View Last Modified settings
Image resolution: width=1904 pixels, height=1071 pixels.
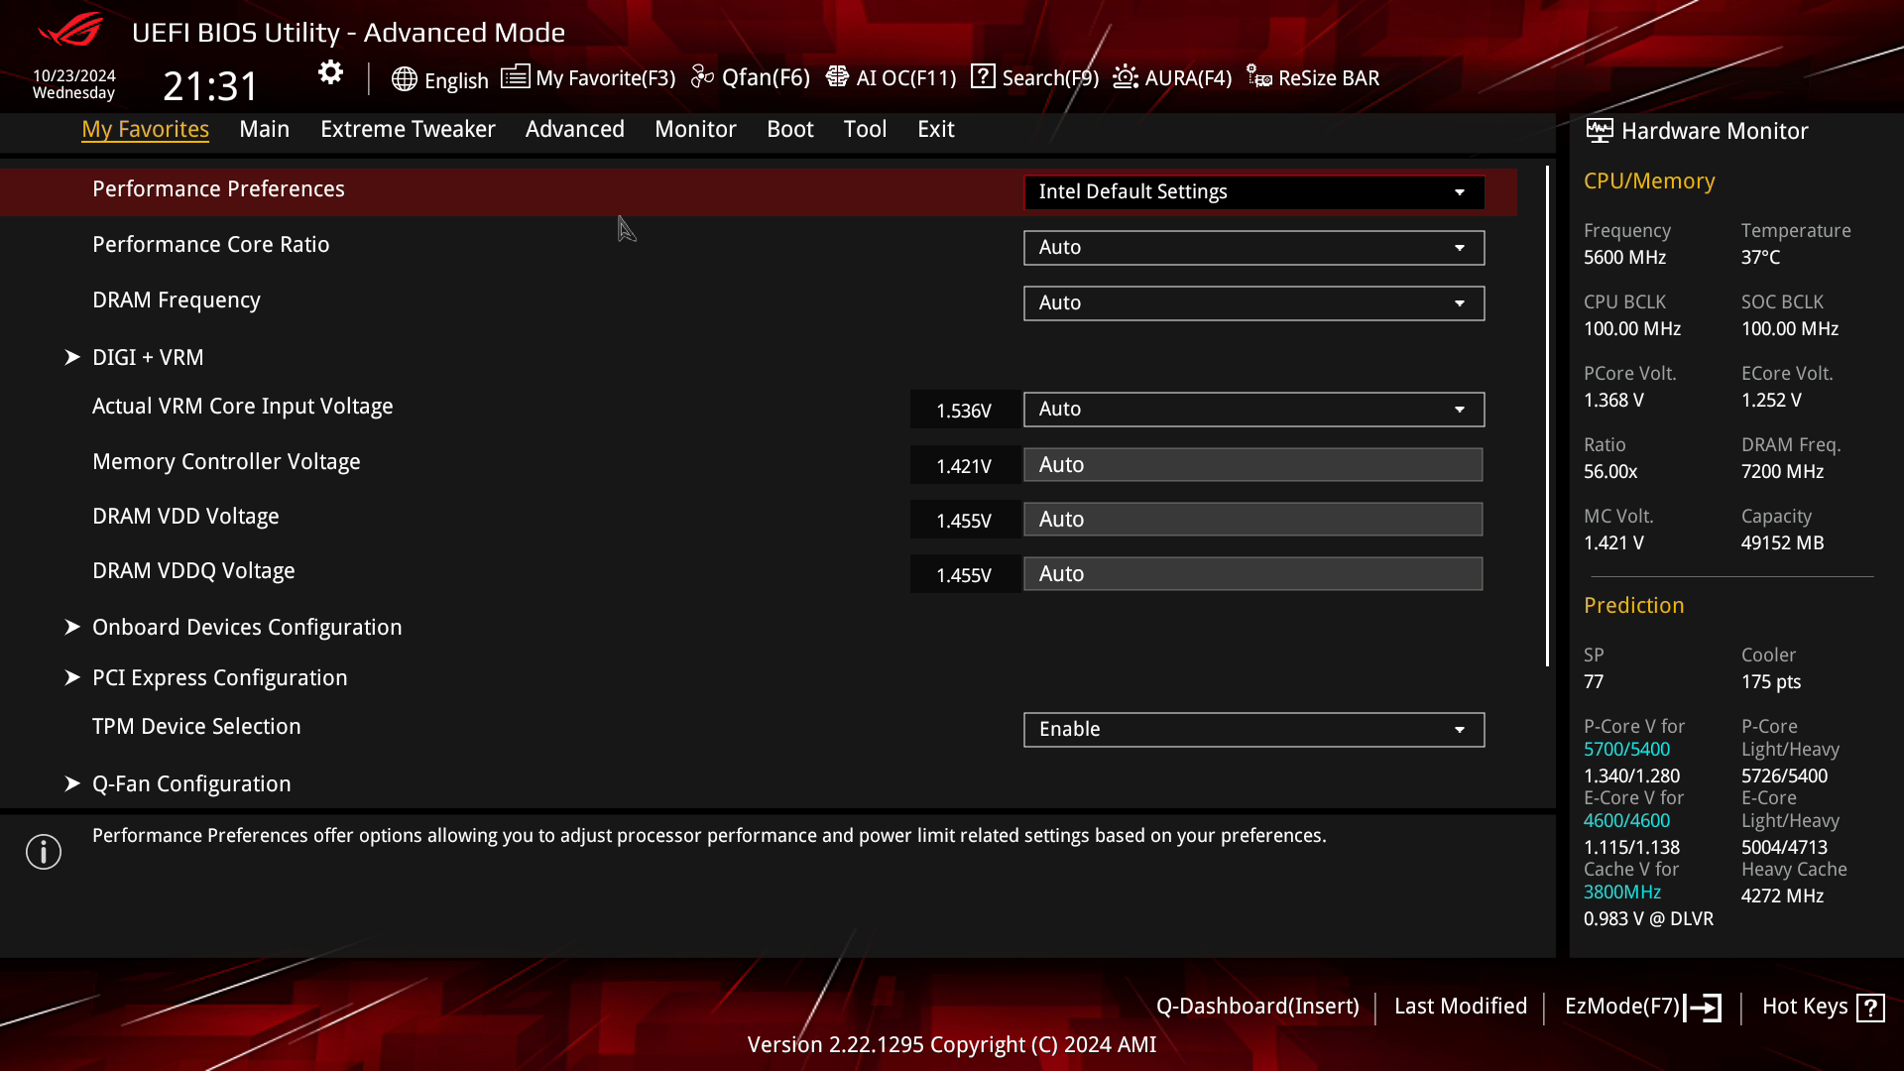1460,1006
